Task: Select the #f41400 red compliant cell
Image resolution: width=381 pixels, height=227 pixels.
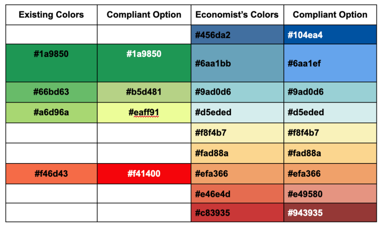Action: click(144, 174)
